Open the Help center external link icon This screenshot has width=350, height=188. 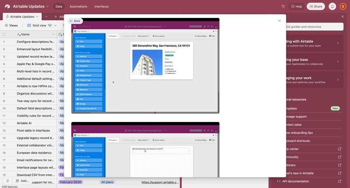(x=340, y=149)
